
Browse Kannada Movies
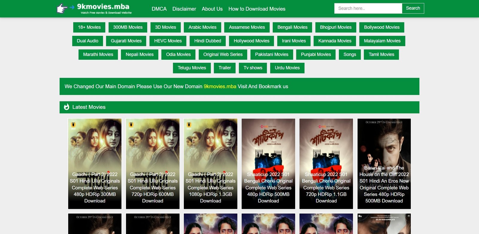335,41
